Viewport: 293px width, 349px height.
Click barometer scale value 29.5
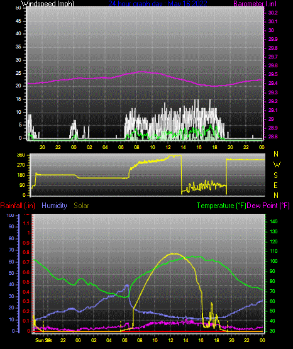point(273,74)
